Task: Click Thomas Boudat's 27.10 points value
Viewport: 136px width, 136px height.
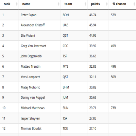Action: (x=93, y=129)
